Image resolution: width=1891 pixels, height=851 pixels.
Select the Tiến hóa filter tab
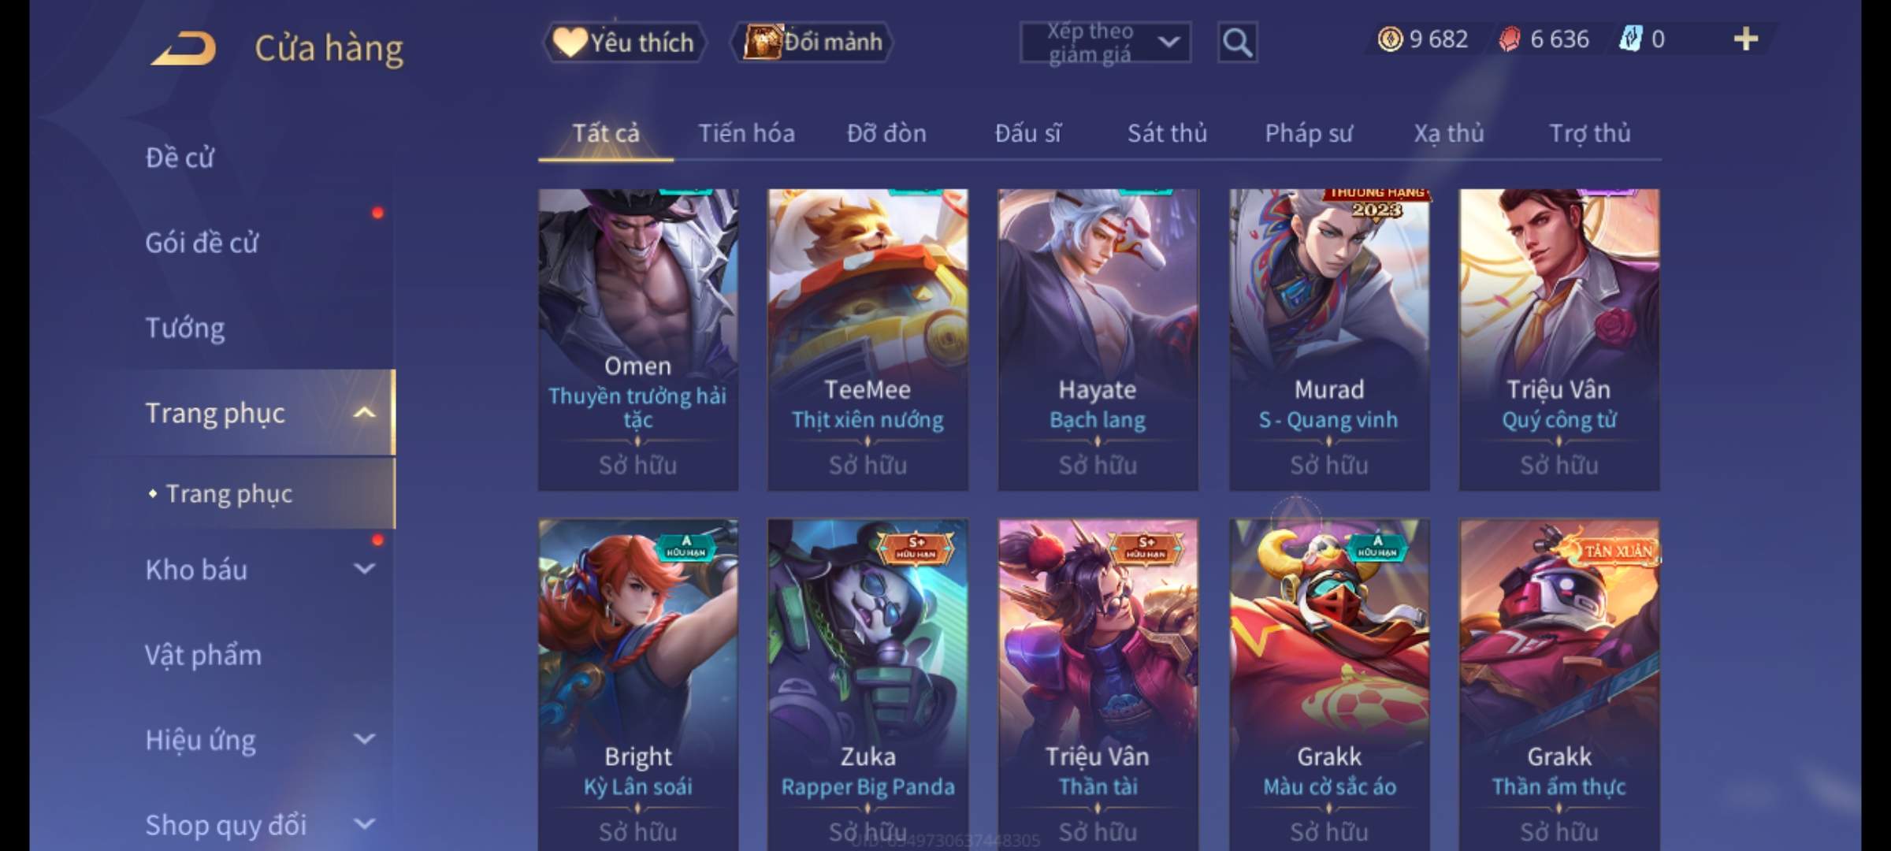[x=746, y=133]
